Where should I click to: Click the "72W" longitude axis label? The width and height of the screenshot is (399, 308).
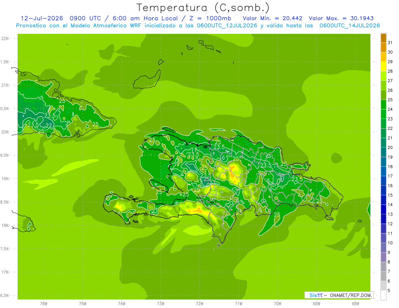click(199, 304)
